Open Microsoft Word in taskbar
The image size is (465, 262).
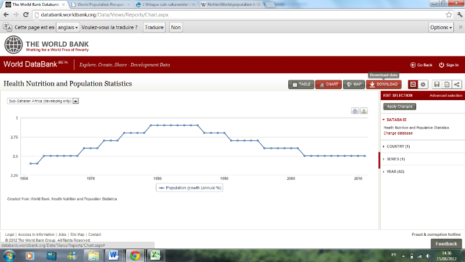click(x=113, y=256)
